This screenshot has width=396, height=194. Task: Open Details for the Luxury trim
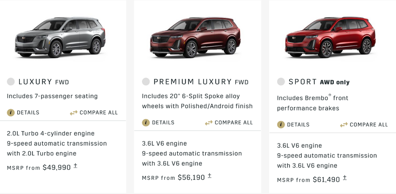coord(28,113)
